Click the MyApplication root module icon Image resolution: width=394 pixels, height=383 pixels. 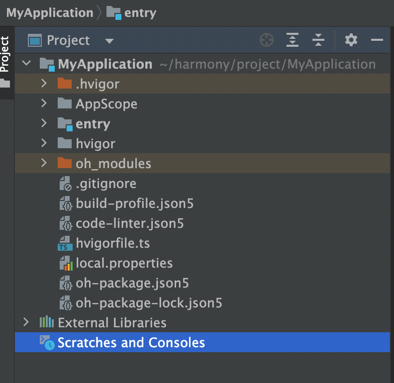coord(47,64)
